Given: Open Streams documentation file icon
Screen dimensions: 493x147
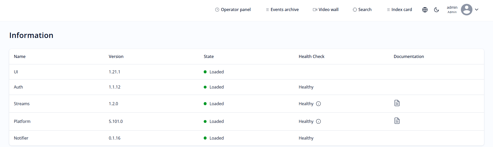Looking at the screenshot, I should pos(397,103).
